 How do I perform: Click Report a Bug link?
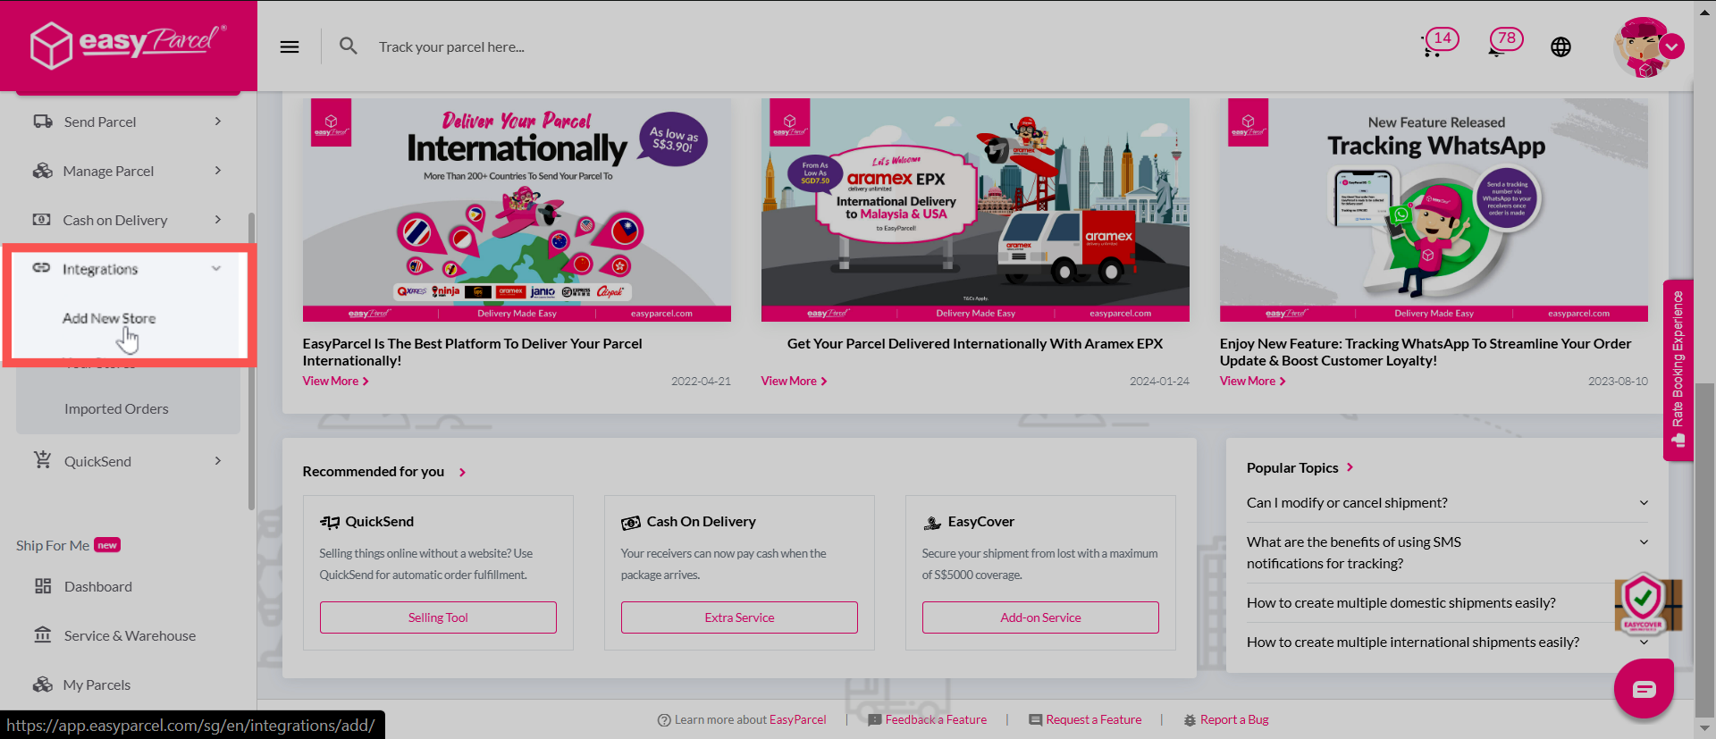pyautogui.click(x=1226, y=719)
